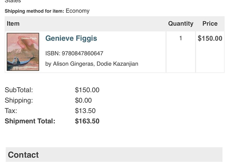This screenshot has height=162, width=227.
Task: Click the Shipping method for item label
Action: click(x=35, y=11)
